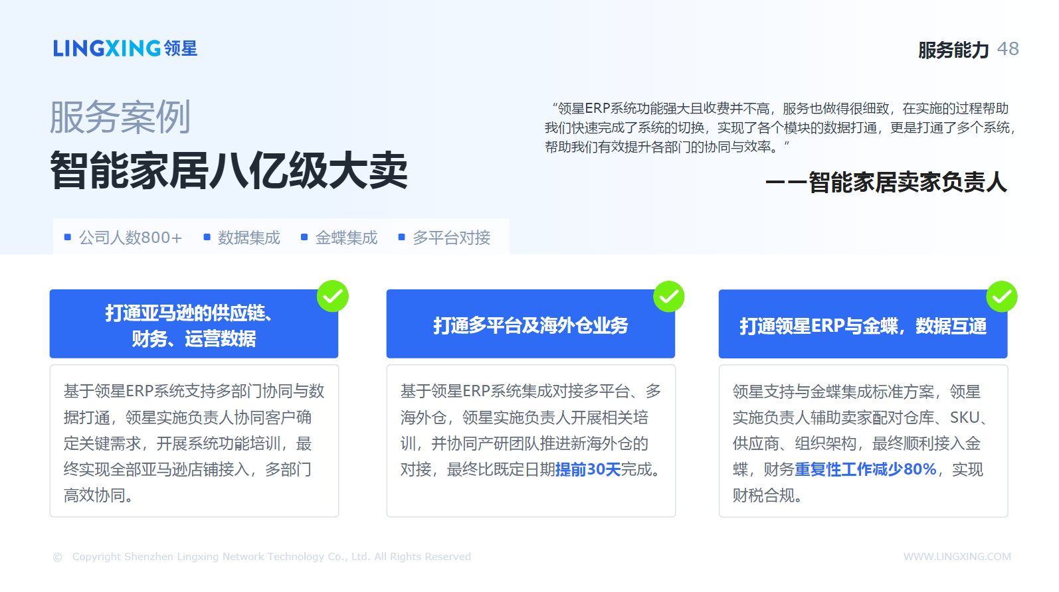Click the quote starting 领星ERP系统功能强大
The height and width of the screenshot is (592, 1059).
(x=780, y=127)
